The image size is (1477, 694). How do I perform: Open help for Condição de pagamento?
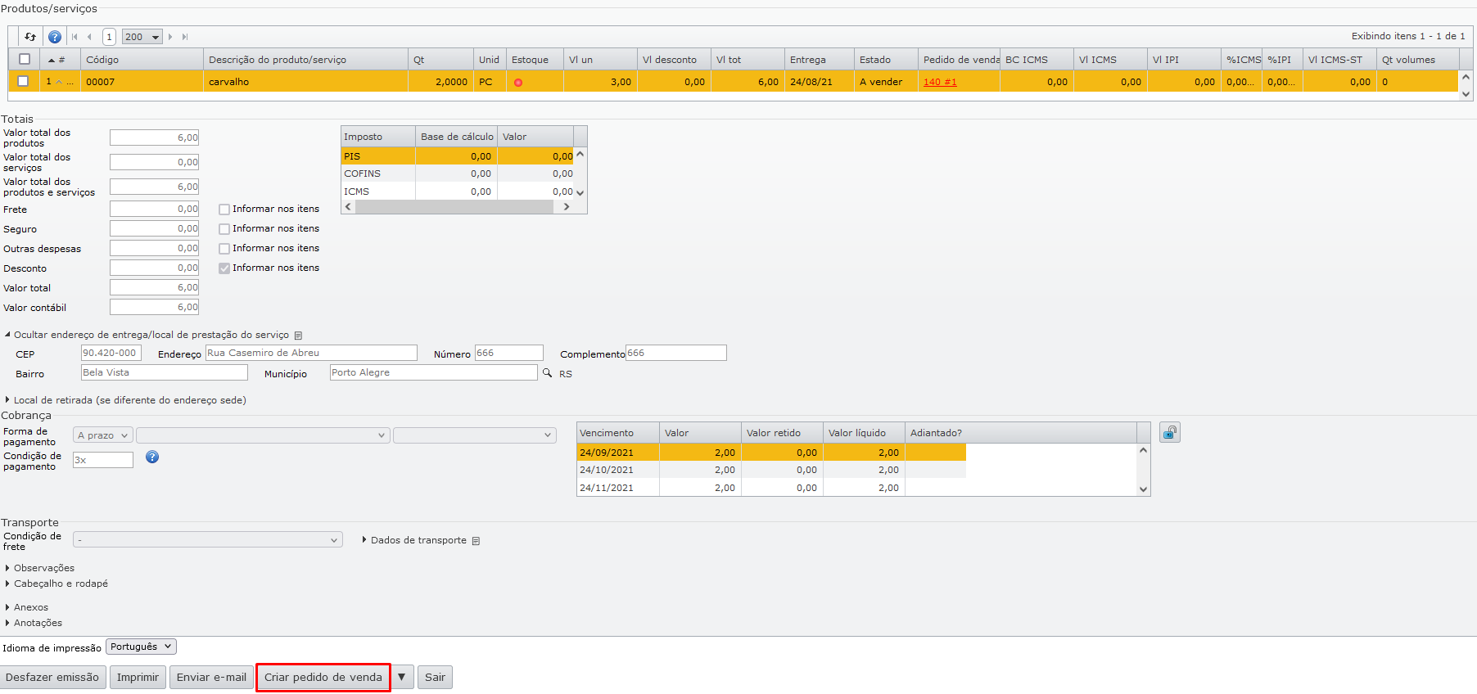click(152, 457)
